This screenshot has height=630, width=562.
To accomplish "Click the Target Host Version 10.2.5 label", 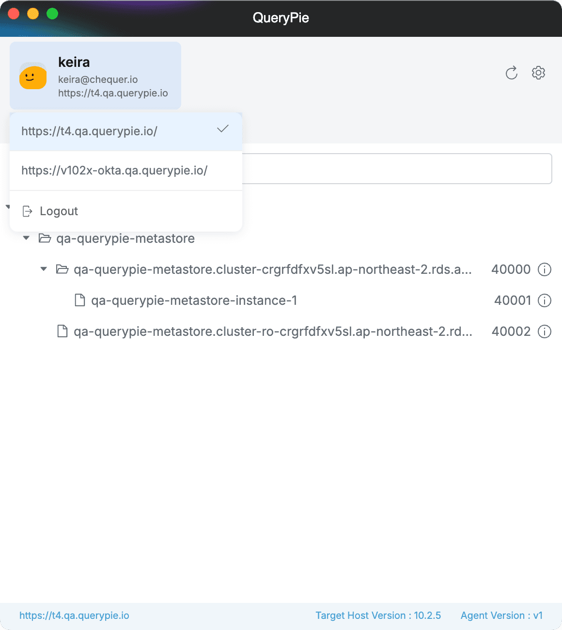I will (378, 615).
